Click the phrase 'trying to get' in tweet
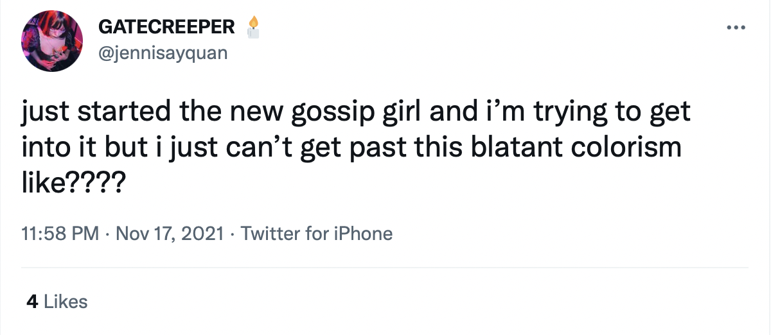 tap(596, 114)
